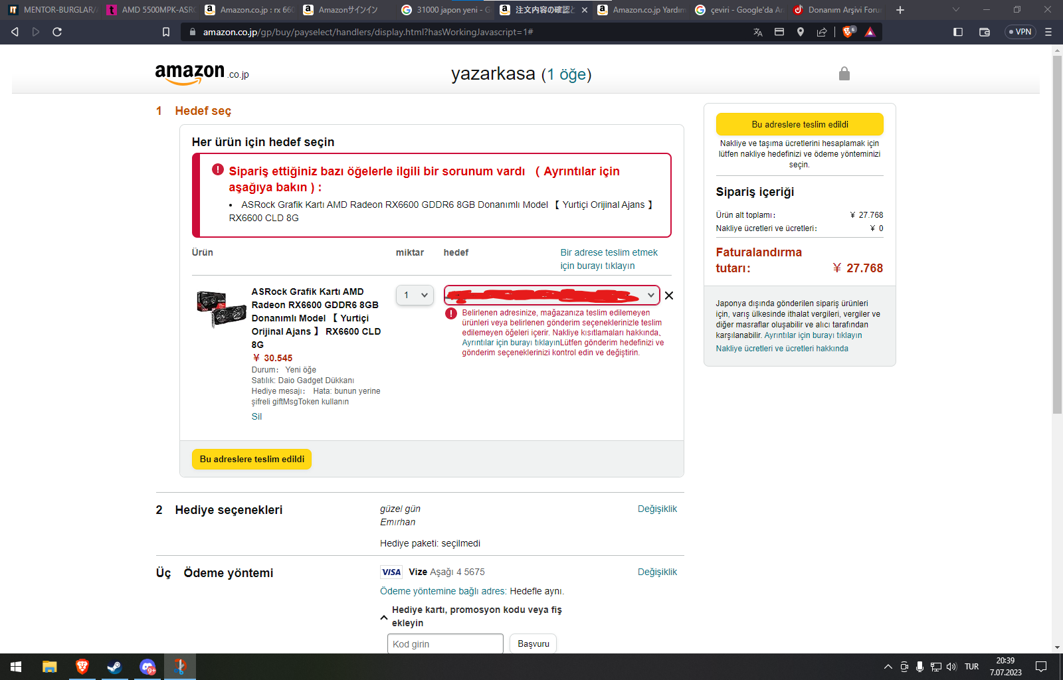Open the translate page icon

[x=758, y=32]
